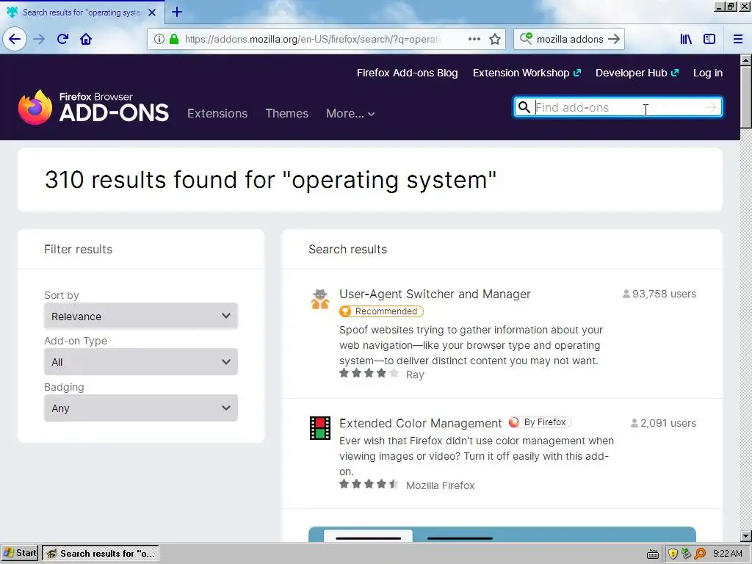Screen dimensions: 752x564
Task: Click the Recommended badge
Action: (x=381, y=311)
